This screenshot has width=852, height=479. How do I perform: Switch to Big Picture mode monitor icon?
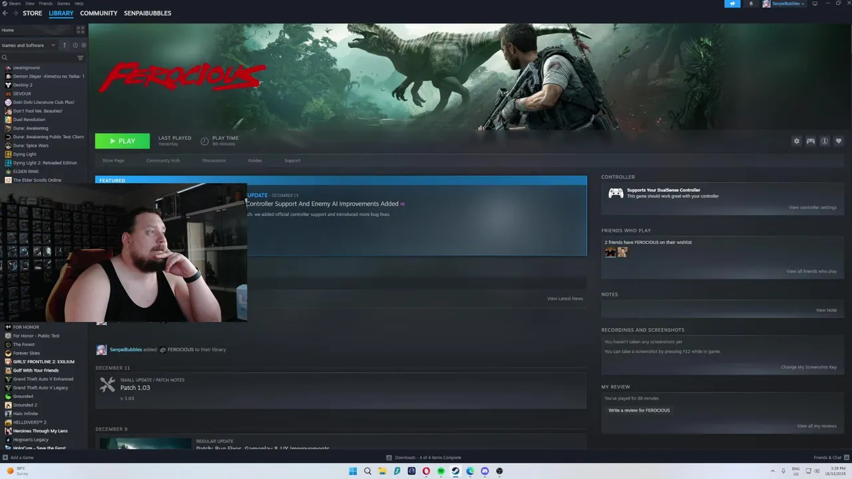tap(815, 4)
